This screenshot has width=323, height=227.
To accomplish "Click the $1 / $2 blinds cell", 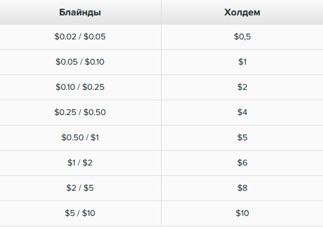I will pyautogui.click(x=80, y=163).
